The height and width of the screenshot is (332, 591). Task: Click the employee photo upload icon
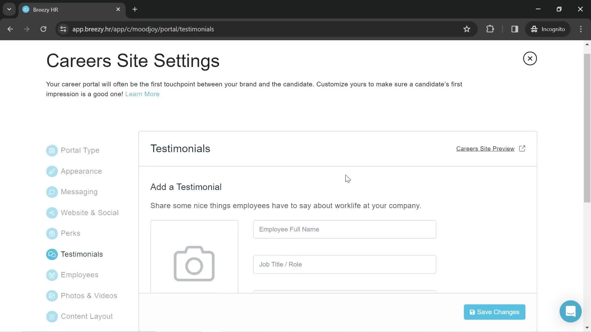coord(194,264)
